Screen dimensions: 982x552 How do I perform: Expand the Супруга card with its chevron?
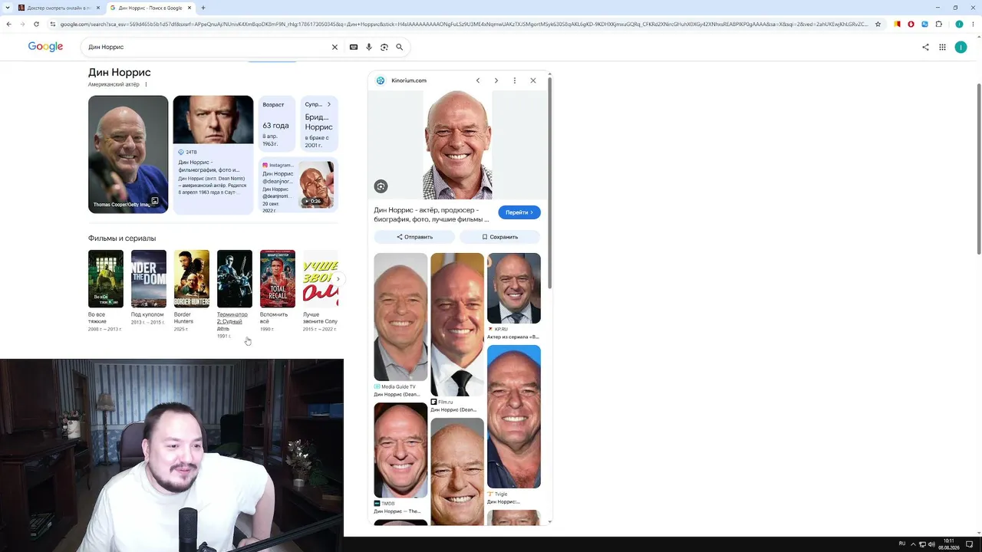pos(329,104)
